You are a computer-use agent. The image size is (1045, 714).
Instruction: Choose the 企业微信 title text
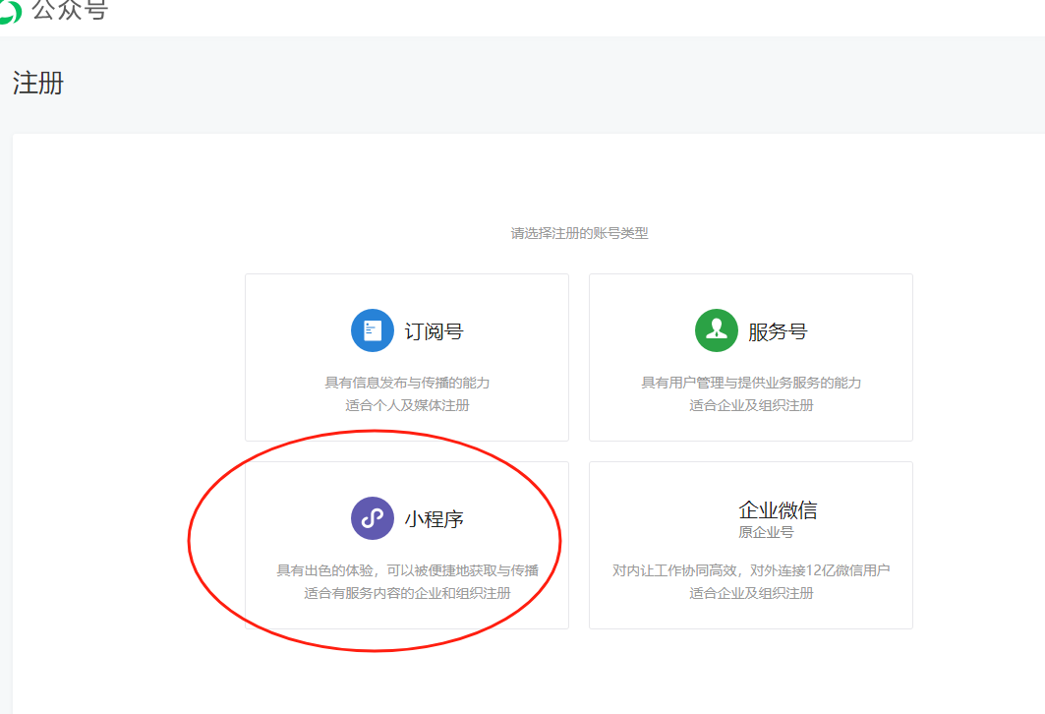point(778,510)
